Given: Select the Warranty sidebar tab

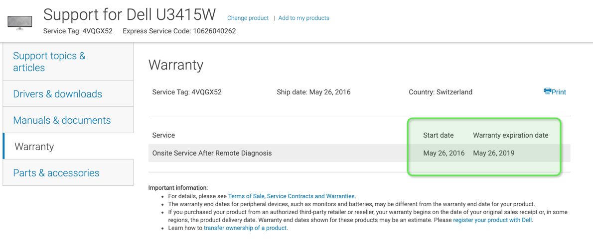Looking at the screenshot, I should coord(34,147).
